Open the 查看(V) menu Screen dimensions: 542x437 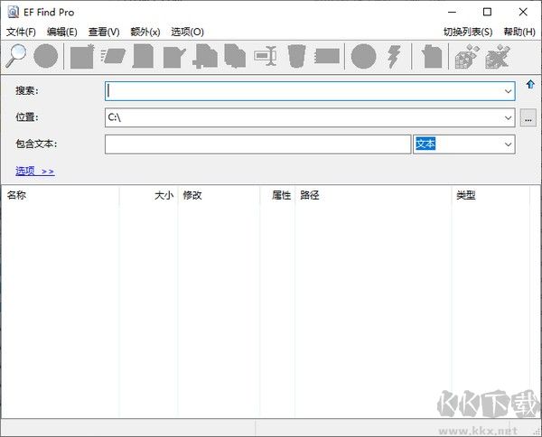[x=104, y=32]
